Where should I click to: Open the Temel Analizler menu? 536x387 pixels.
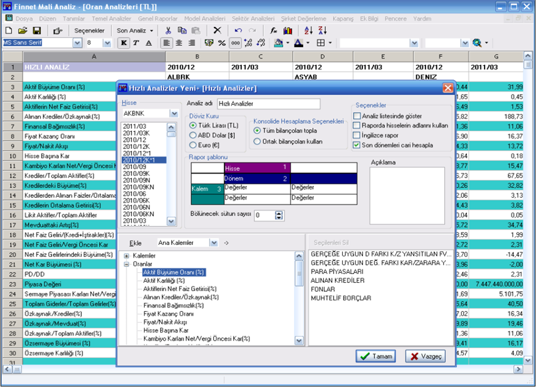click(x=111, y=19)
